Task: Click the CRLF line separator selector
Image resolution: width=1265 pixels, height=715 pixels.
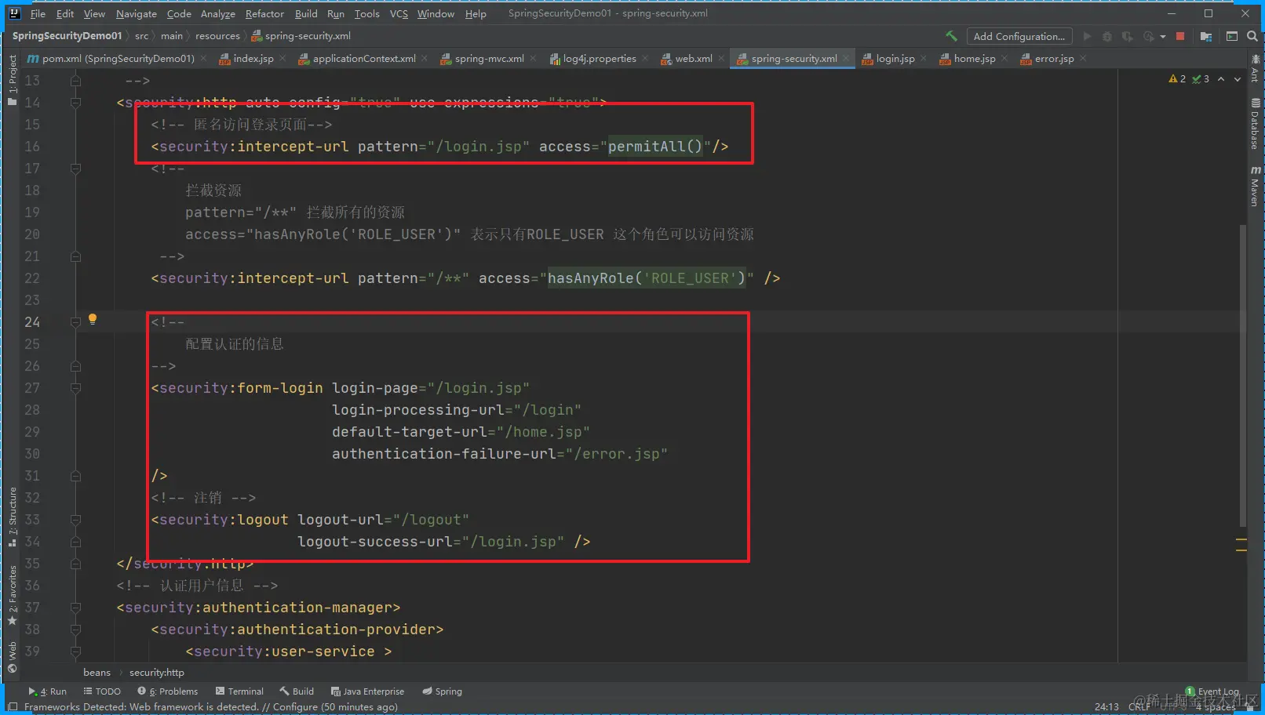Action: pyautogui.click(x=1139, y=707)
